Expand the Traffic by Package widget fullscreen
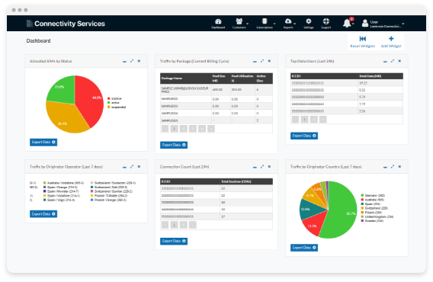This screenshot has height=282, width=433. (262, 61)
